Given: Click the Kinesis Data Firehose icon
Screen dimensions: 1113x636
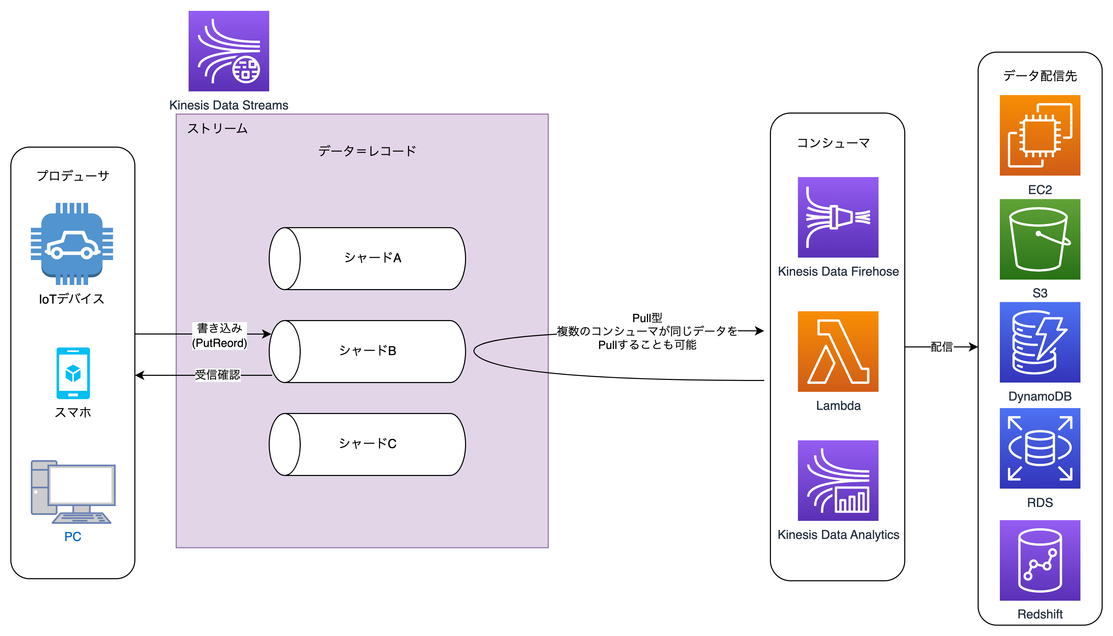Looking at the screenshot, I should click(x=838, y=217).
